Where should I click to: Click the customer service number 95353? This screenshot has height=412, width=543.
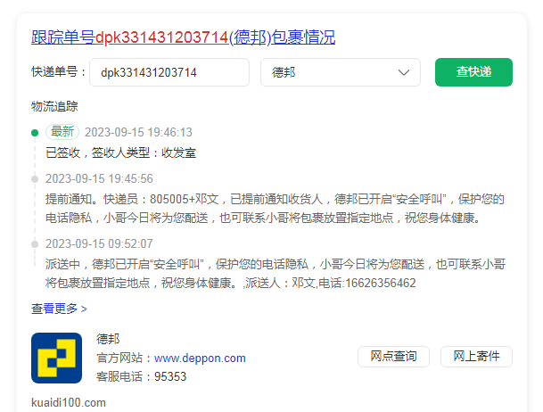(x=170, y=376)
